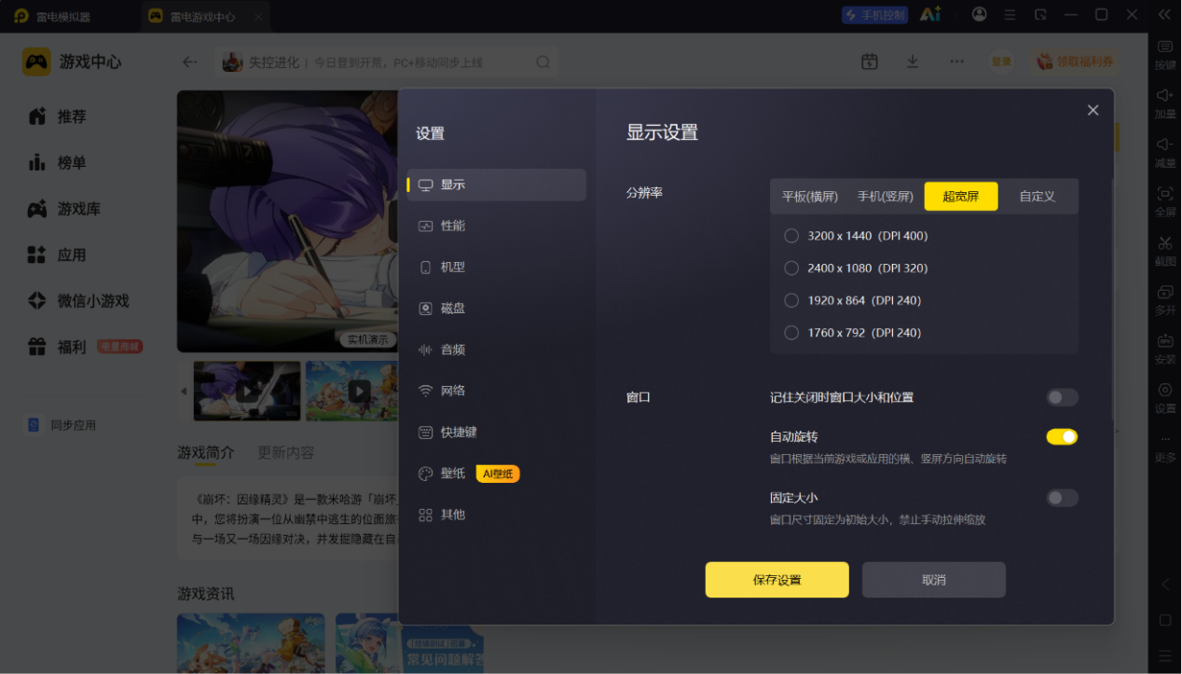The image size is (1182, 674).
Task: Collapse the right sidebar with double-chevron icon
Action: [x=1164, y=15]
